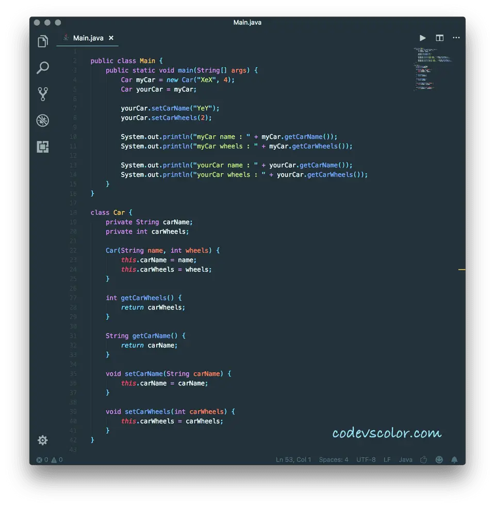This screenshot has width=495, height=507.
Task: Click 'yourCar.setCarWheels(2);' line
Action: [166, 118]
